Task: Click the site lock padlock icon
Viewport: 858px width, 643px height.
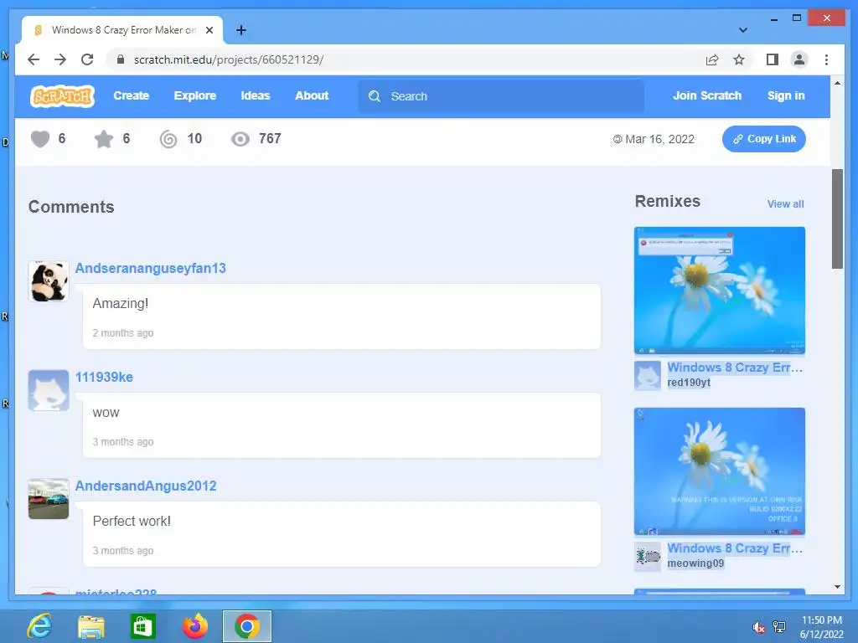Action: (x=121, y=59)
